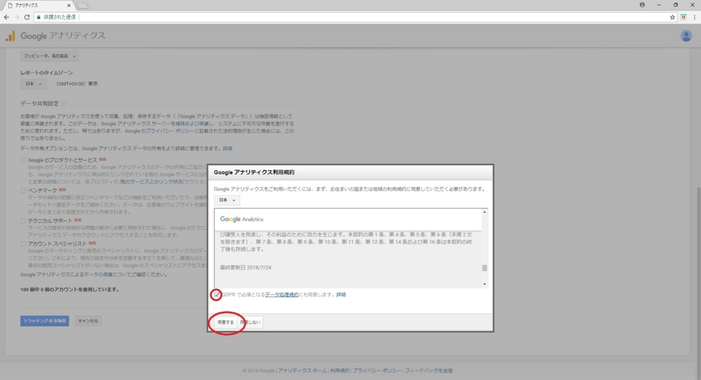The height and width of the screenshot is (380, 701).
Task: Click the Chrome profile icon in the title bar
Action: tap(642, 5)
